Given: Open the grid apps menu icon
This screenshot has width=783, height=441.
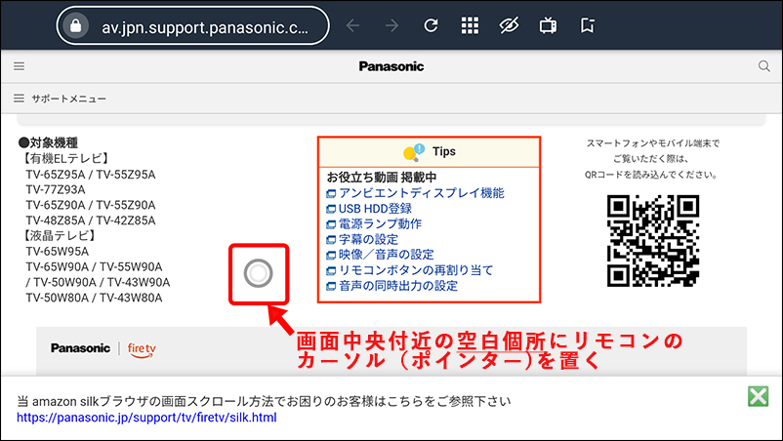Looking at the screenshot, I should click(x=470, y=25).
